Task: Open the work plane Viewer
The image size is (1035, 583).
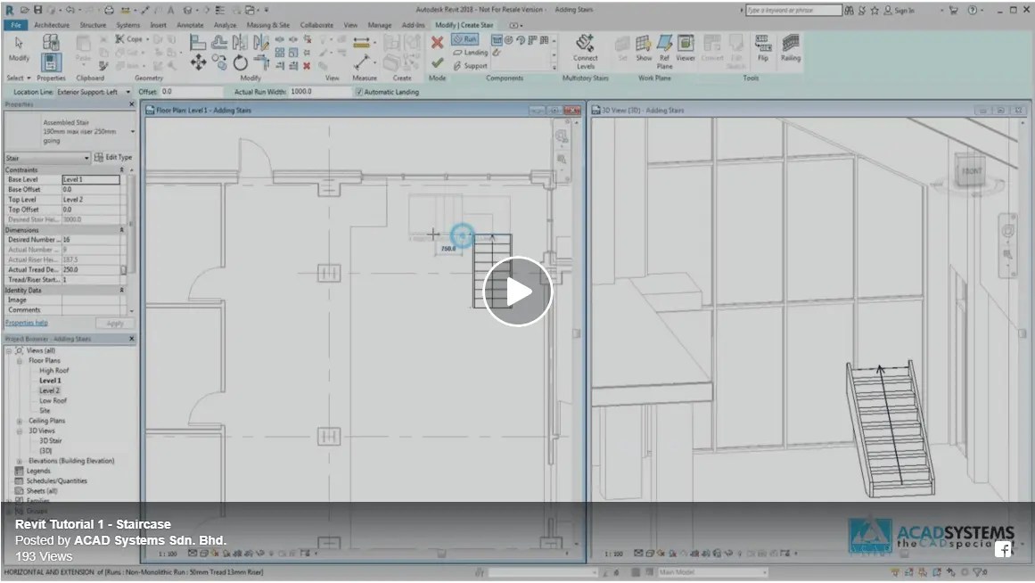Action: click(x=686, y=49)
